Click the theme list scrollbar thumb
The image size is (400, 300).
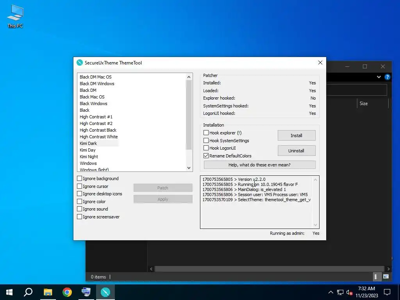click(x=189, y=115)
